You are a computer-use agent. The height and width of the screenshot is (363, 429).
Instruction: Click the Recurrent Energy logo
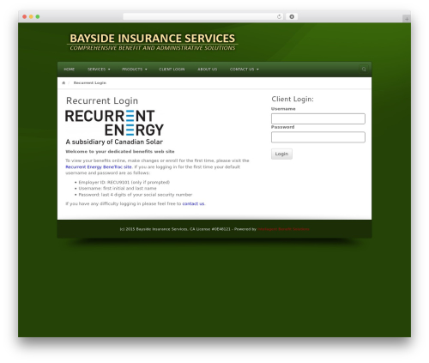[x=114, y=127]
